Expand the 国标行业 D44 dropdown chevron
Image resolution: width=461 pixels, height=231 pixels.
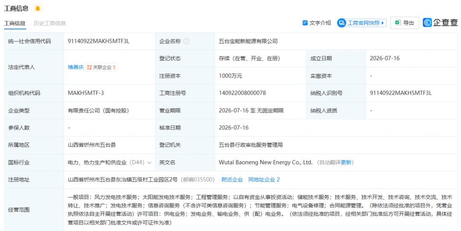click(x=149, y=163)
